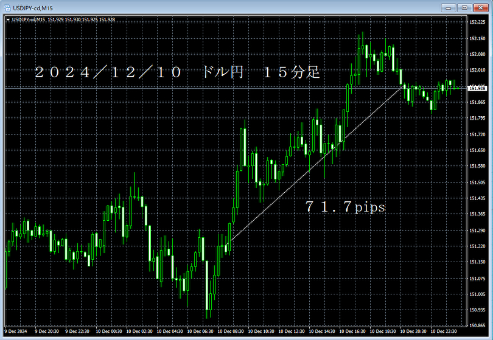This screenshot has width=493, height=340.
Task: Click the 10 Dec 00:30 time label
Action: coord(109,331)
